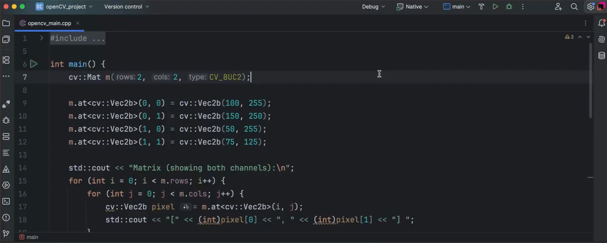Viewport: 607px width, 243px height.
Task: Start debugging with the bug icon
Action: 509,7
